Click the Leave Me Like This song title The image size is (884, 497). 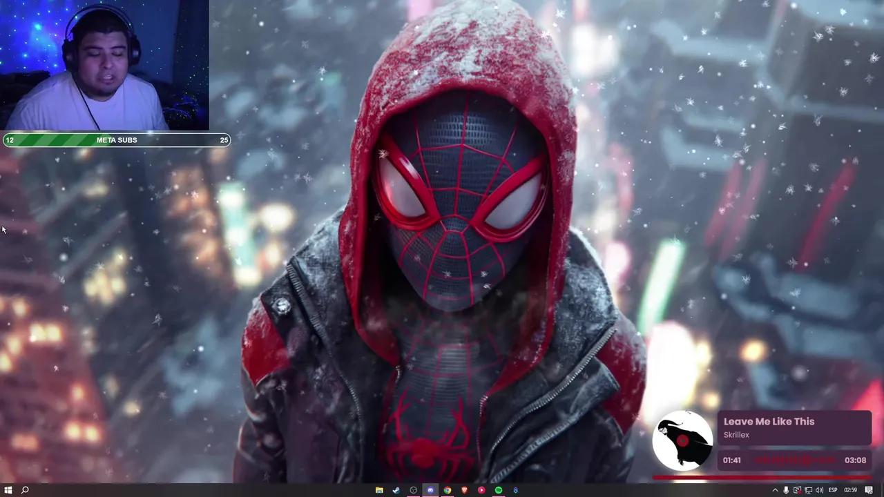click(x=769, y=421)
